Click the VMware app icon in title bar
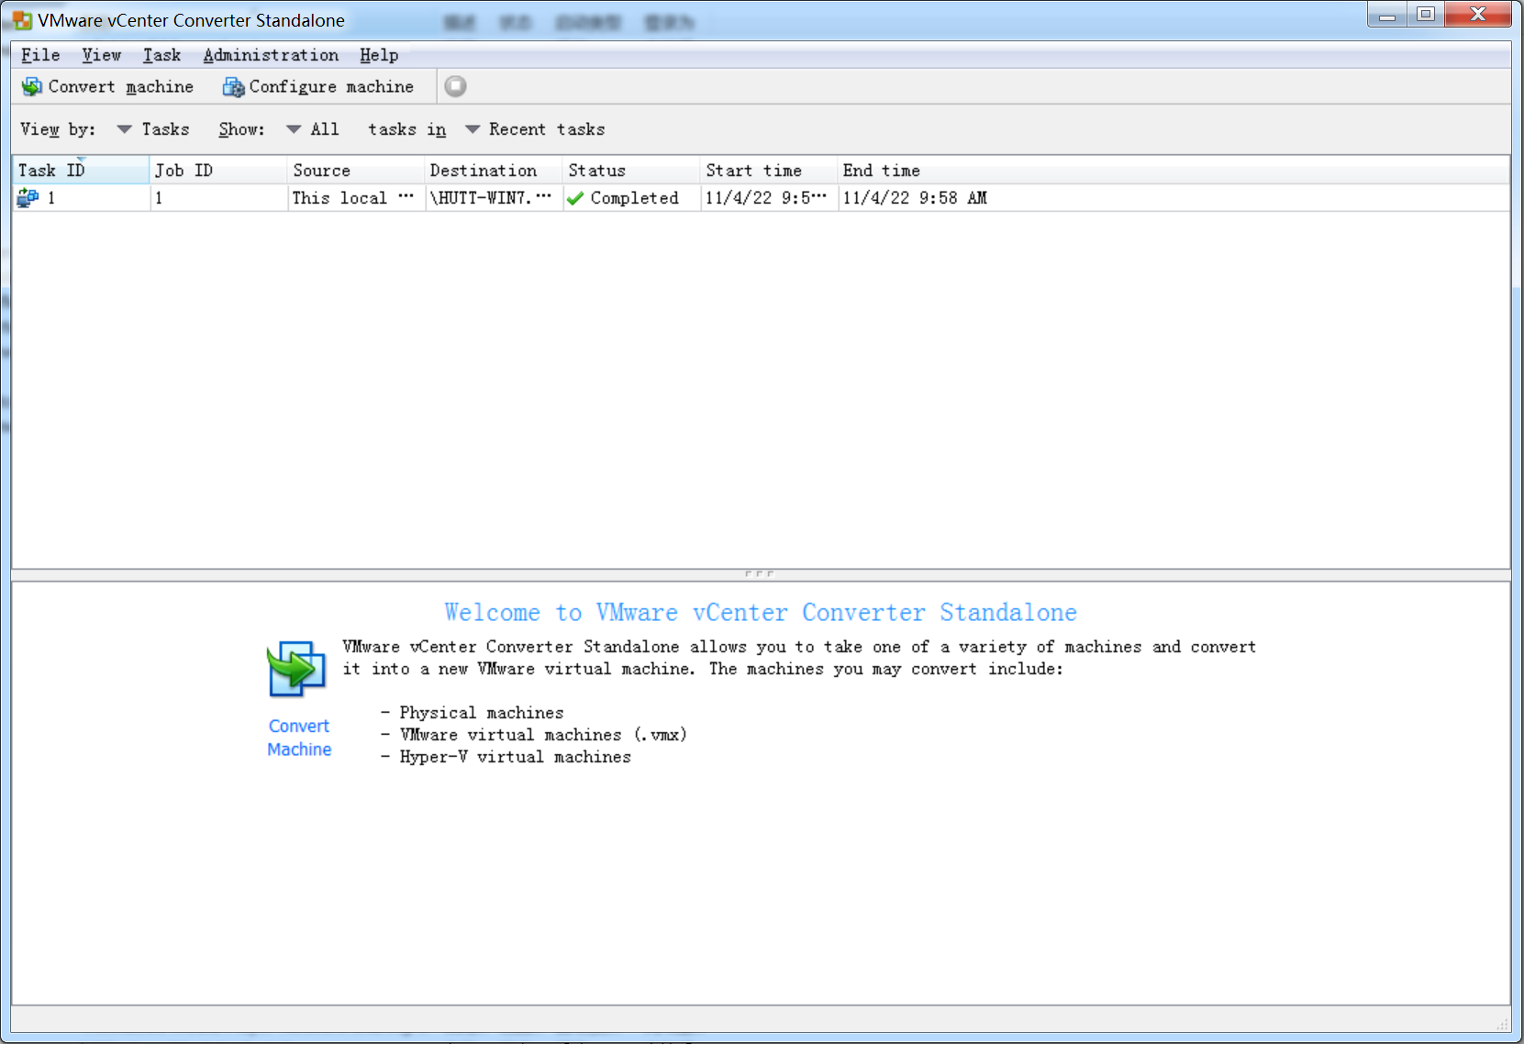 pyautogui.click(x=22, y=20)
